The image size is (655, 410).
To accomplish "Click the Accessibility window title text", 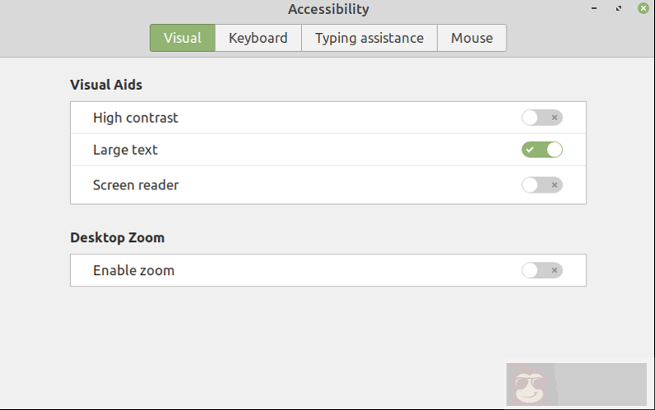I will 328,10.
